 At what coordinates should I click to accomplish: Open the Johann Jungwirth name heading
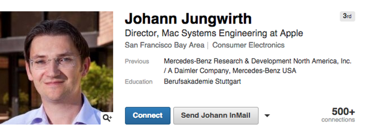[188, 19]
